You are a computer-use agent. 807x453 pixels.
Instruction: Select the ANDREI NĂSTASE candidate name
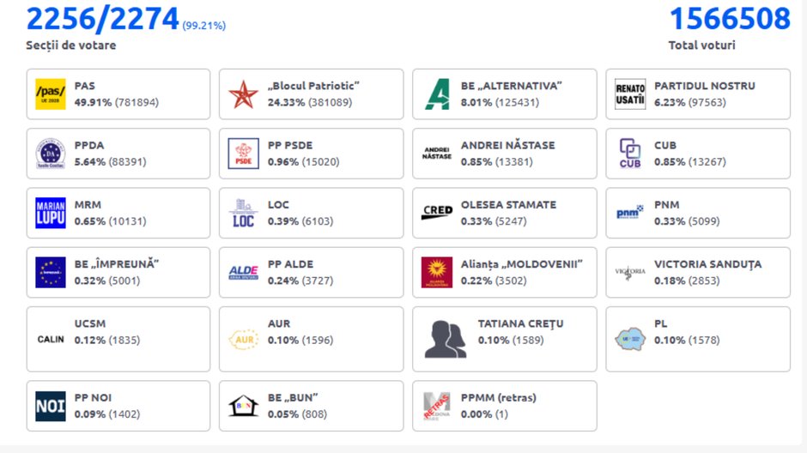tap(507, 145)
